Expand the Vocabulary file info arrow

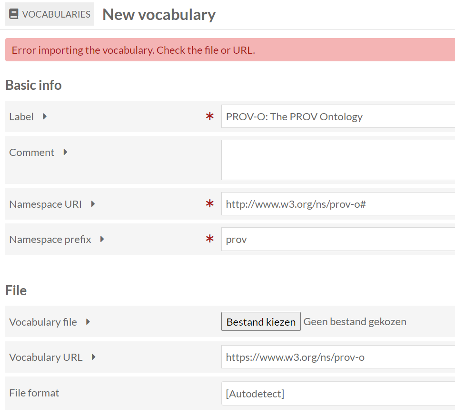[88, 322]
